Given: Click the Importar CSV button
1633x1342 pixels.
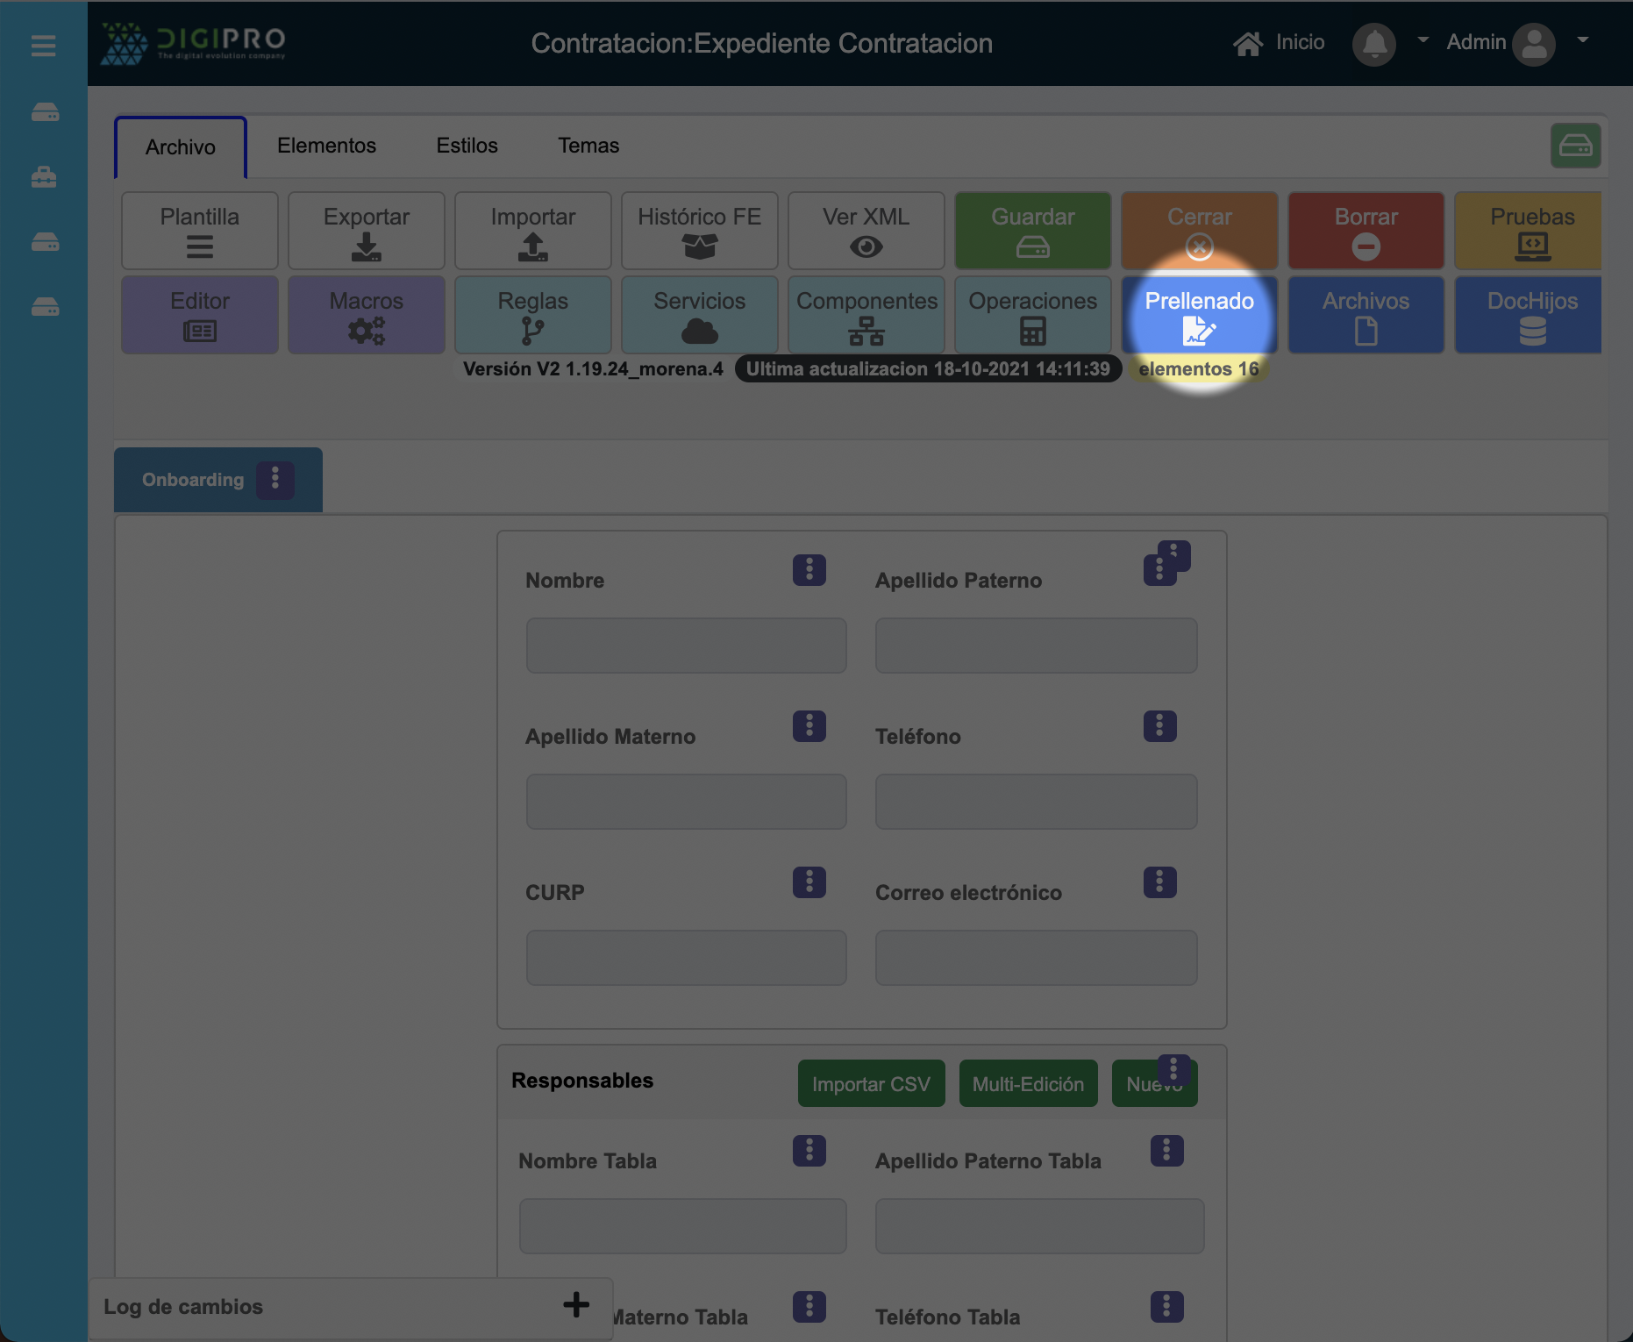Looking at the screenshot, I should [871, 1084].
